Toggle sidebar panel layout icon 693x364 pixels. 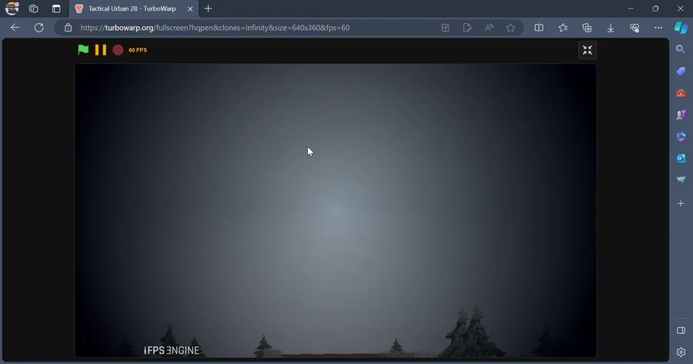pyautogui.click(x=681, y=330)
